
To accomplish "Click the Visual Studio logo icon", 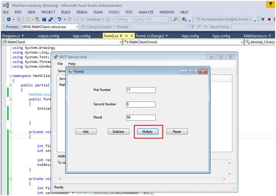I will (6, 5).
